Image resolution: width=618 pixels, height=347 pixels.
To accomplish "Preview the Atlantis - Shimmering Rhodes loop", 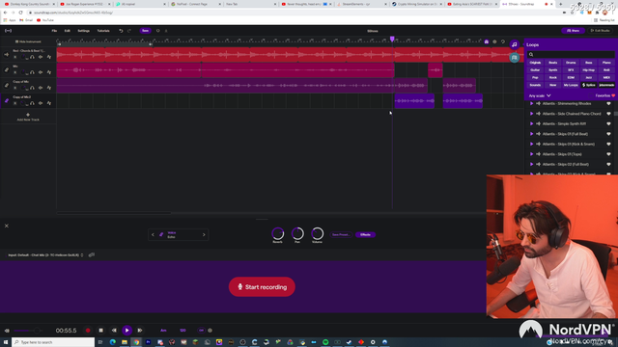I will click(531, 103).
